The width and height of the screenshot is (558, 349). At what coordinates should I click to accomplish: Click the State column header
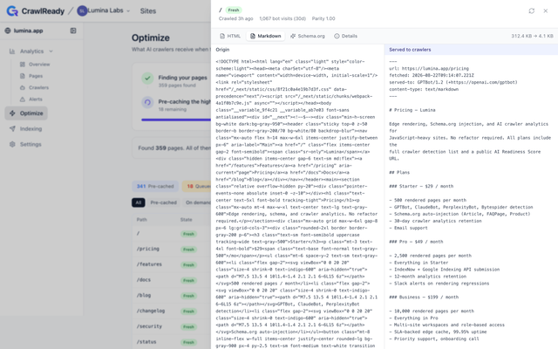pos(186,220)
